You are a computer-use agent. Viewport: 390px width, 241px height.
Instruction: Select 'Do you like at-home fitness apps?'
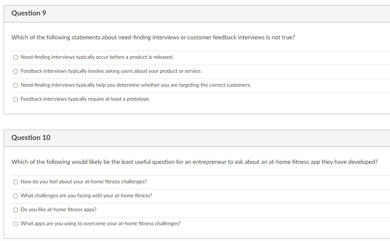tap(15, 209)
